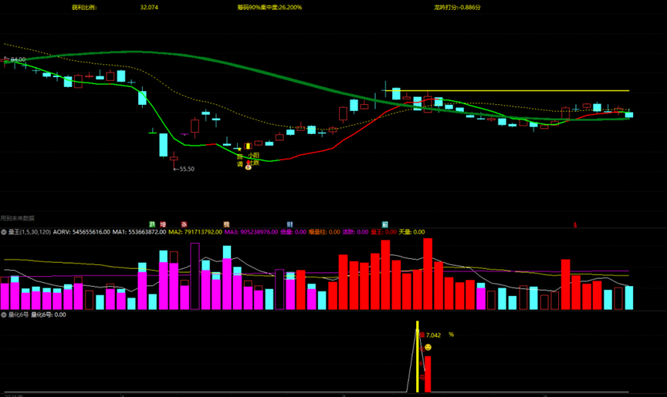Click the smiley face icon in lower indicator
Viewport: 667px width, 397px height.
(x=428, y=348)
